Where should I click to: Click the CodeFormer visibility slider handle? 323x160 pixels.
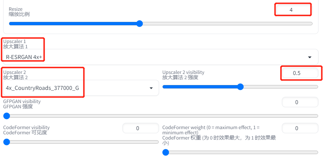(x=7, y=142)
